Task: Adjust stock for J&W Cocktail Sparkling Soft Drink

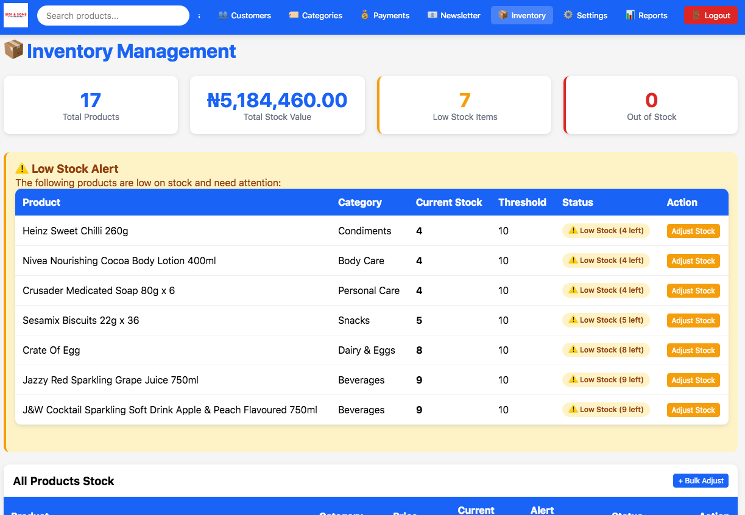Action: click(693, 410)
